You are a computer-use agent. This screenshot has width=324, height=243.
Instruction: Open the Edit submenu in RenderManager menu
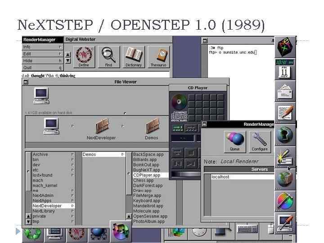(42, 54)
